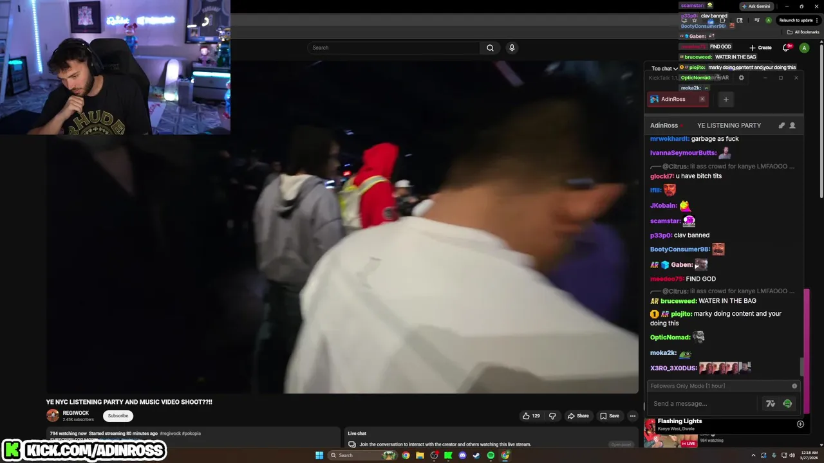
Task: Click the Subscribe button for REGIWOCK
Action: click(118, 416)
